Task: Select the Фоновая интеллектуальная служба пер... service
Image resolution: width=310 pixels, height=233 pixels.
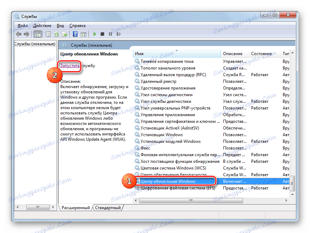Action: 211,155
